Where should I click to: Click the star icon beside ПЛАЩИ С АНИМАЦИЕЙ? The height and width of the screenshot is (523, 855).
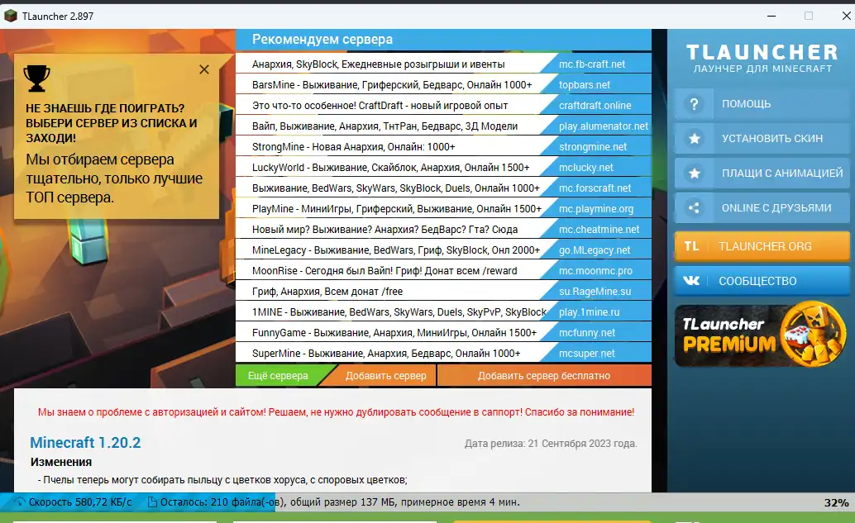694,174
